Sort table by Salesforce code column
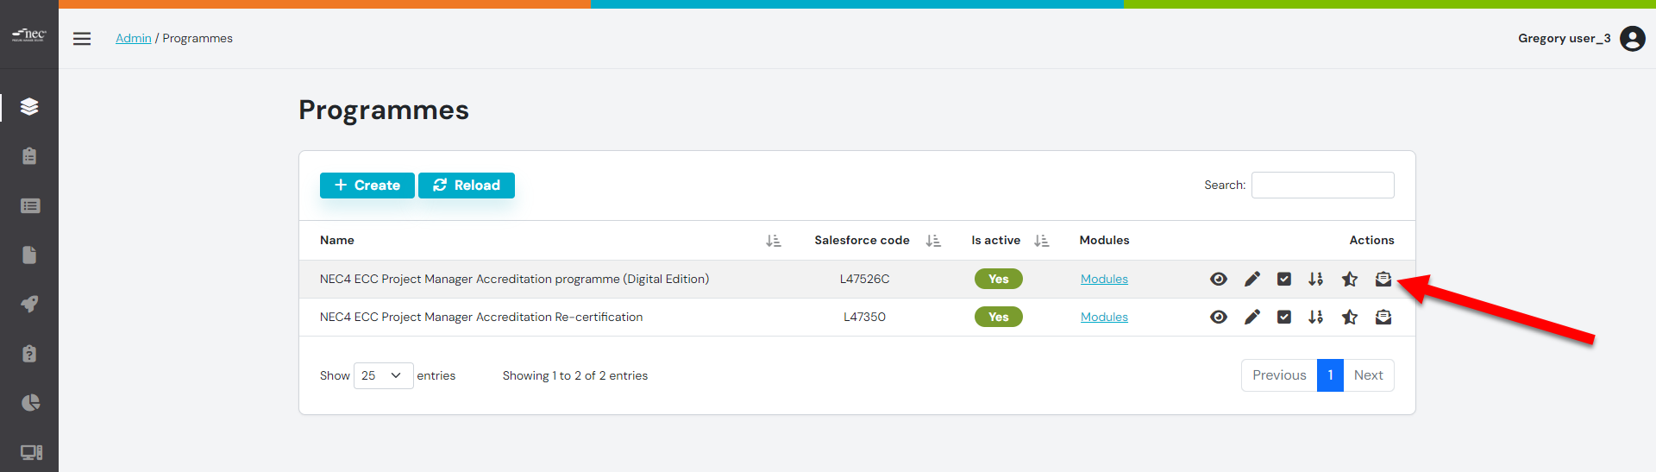The height and width of the screenshot is (472, 1656). coord(933,241)
